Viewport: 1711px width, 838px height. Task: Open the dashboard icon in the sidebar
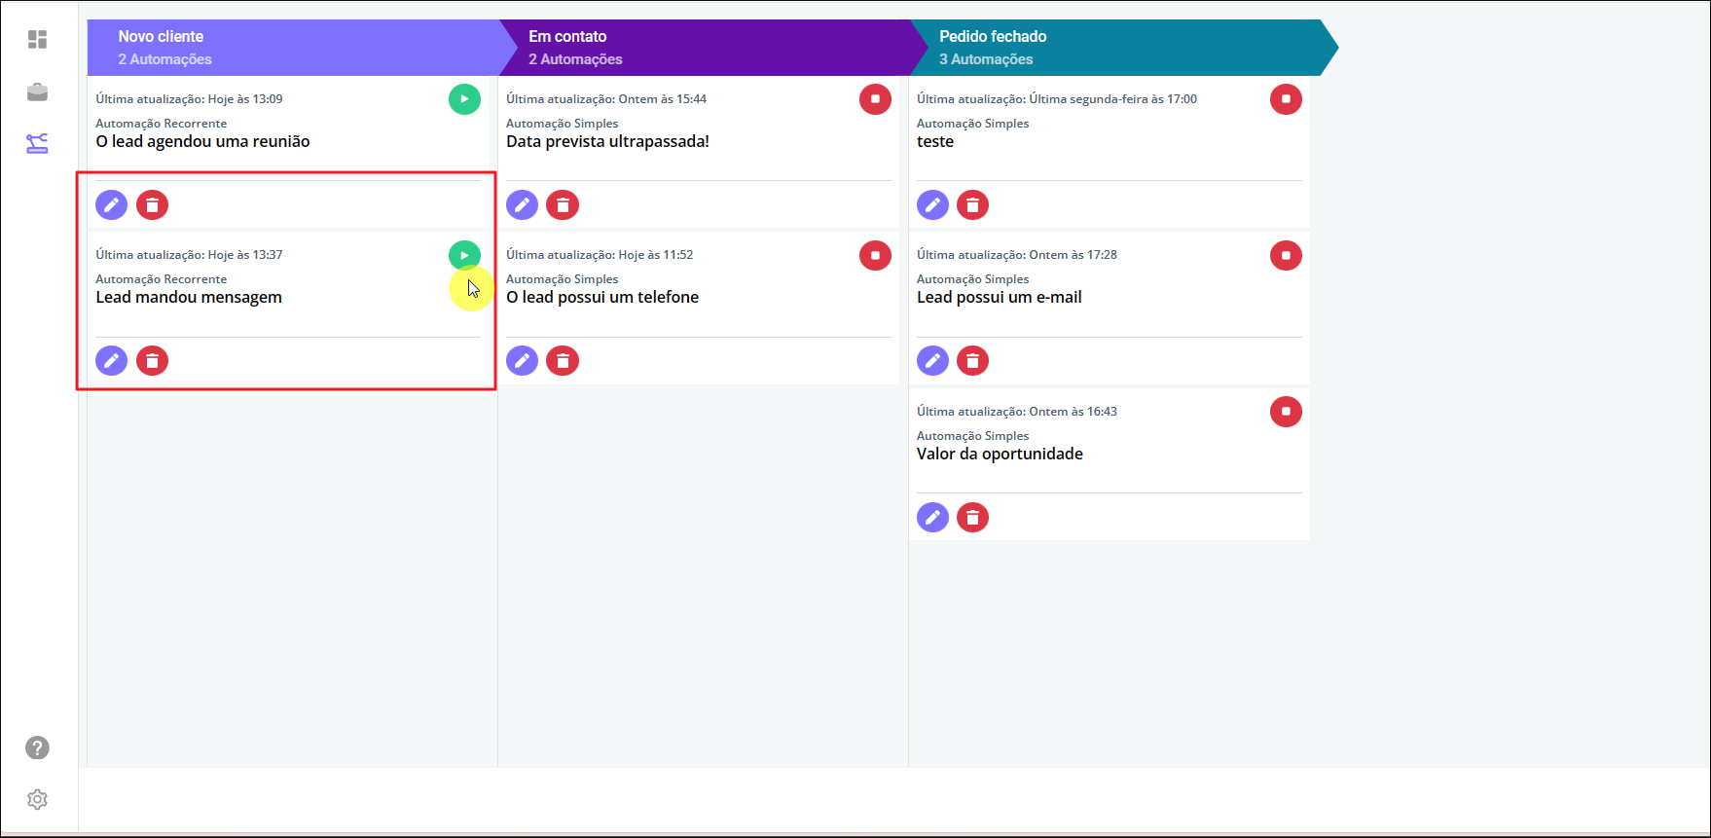click(37, 40)
